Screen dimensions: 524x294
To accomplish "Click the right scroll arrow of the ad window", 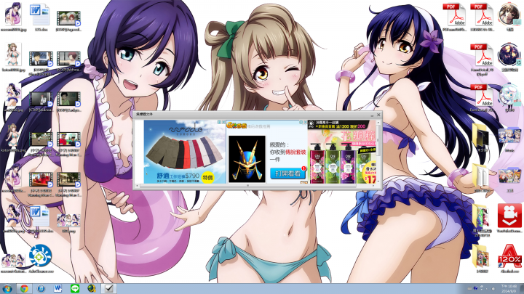I will 374,186.
